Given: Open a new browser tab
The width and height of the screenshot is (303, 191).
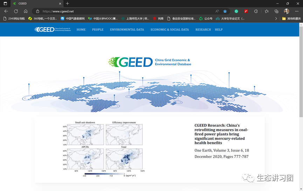Looking at the screenshot, I should click(x=68, y=3).
